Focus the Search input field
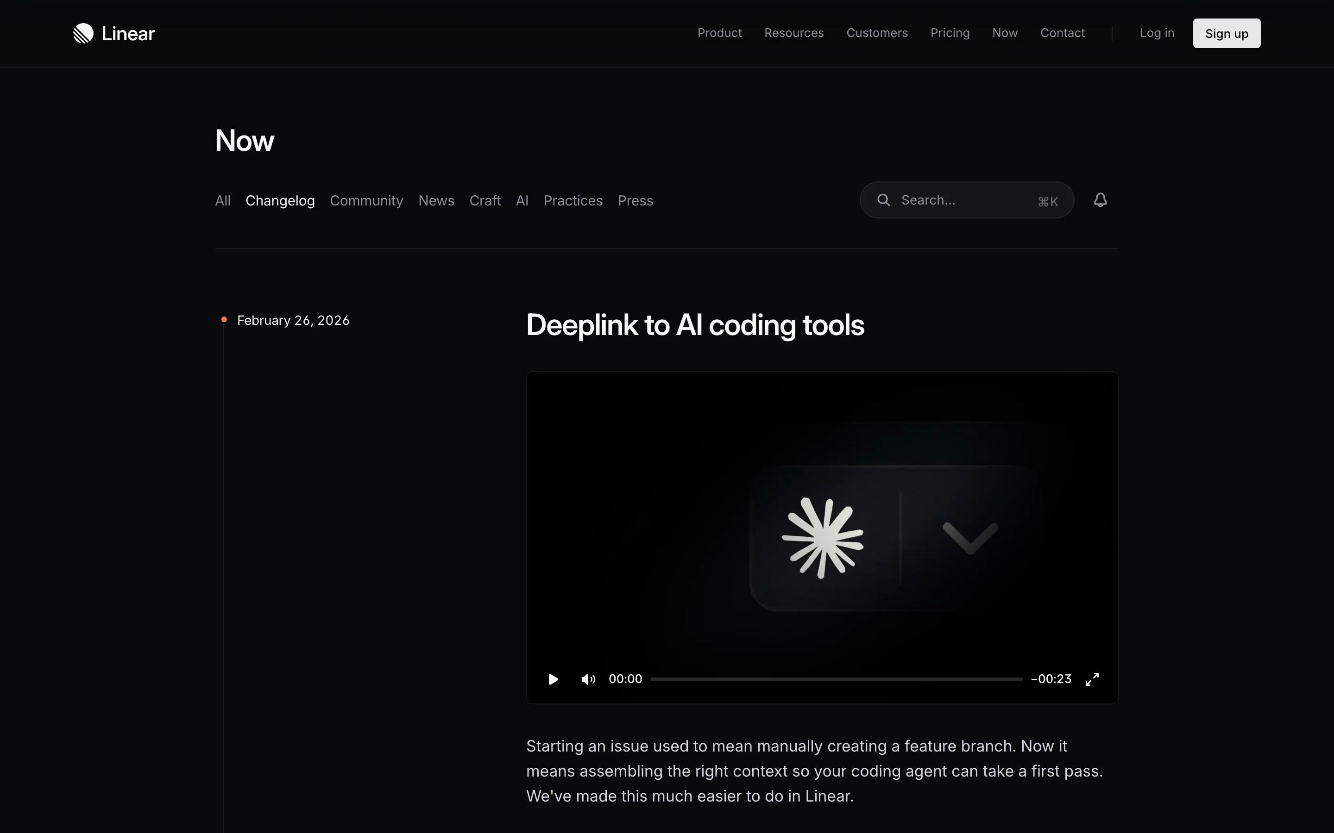Viewport: 1334px width, 833px height. tap(965, 200)
